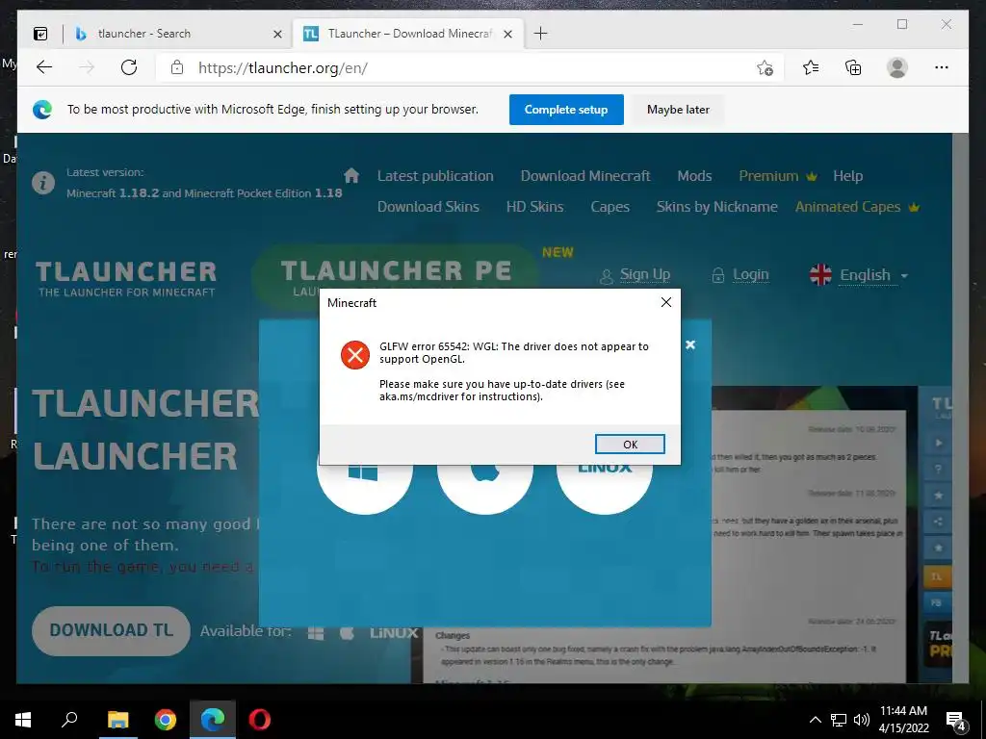Image resolution: width=986 pixels, height=739 pixels.
Task: Click the TLAUNCHER PE banner
Action: 396,271
